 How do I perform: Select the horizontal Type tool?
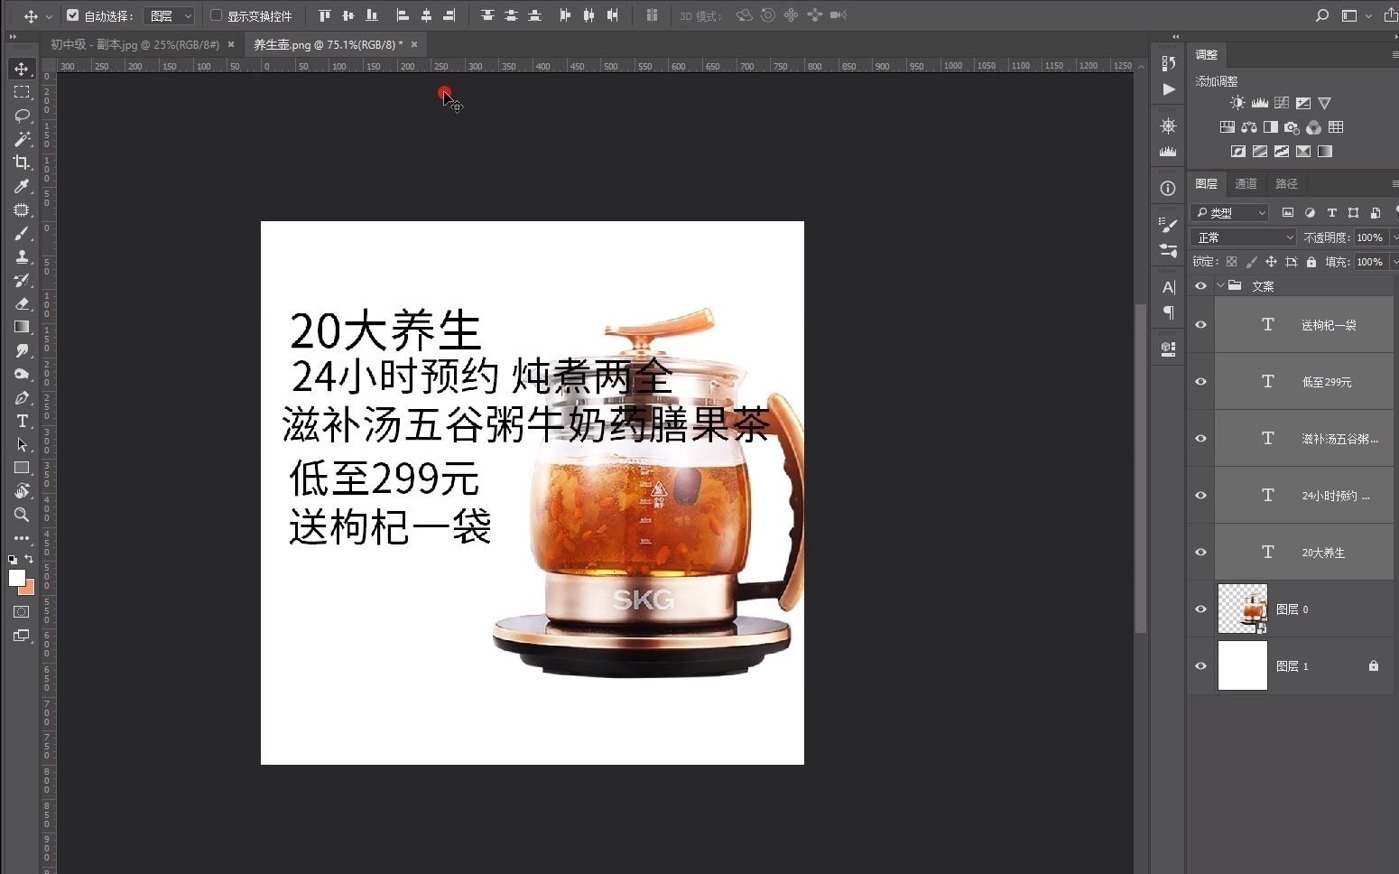(x=21, y=421)
